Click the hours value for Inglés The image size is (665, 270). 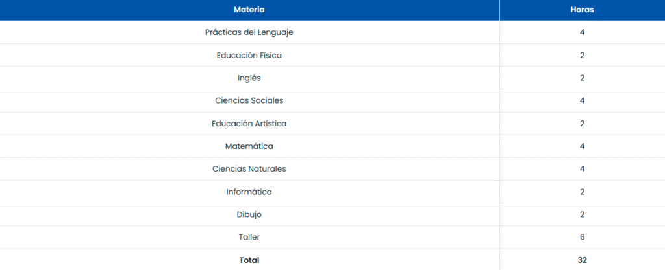tap(582, 78)
